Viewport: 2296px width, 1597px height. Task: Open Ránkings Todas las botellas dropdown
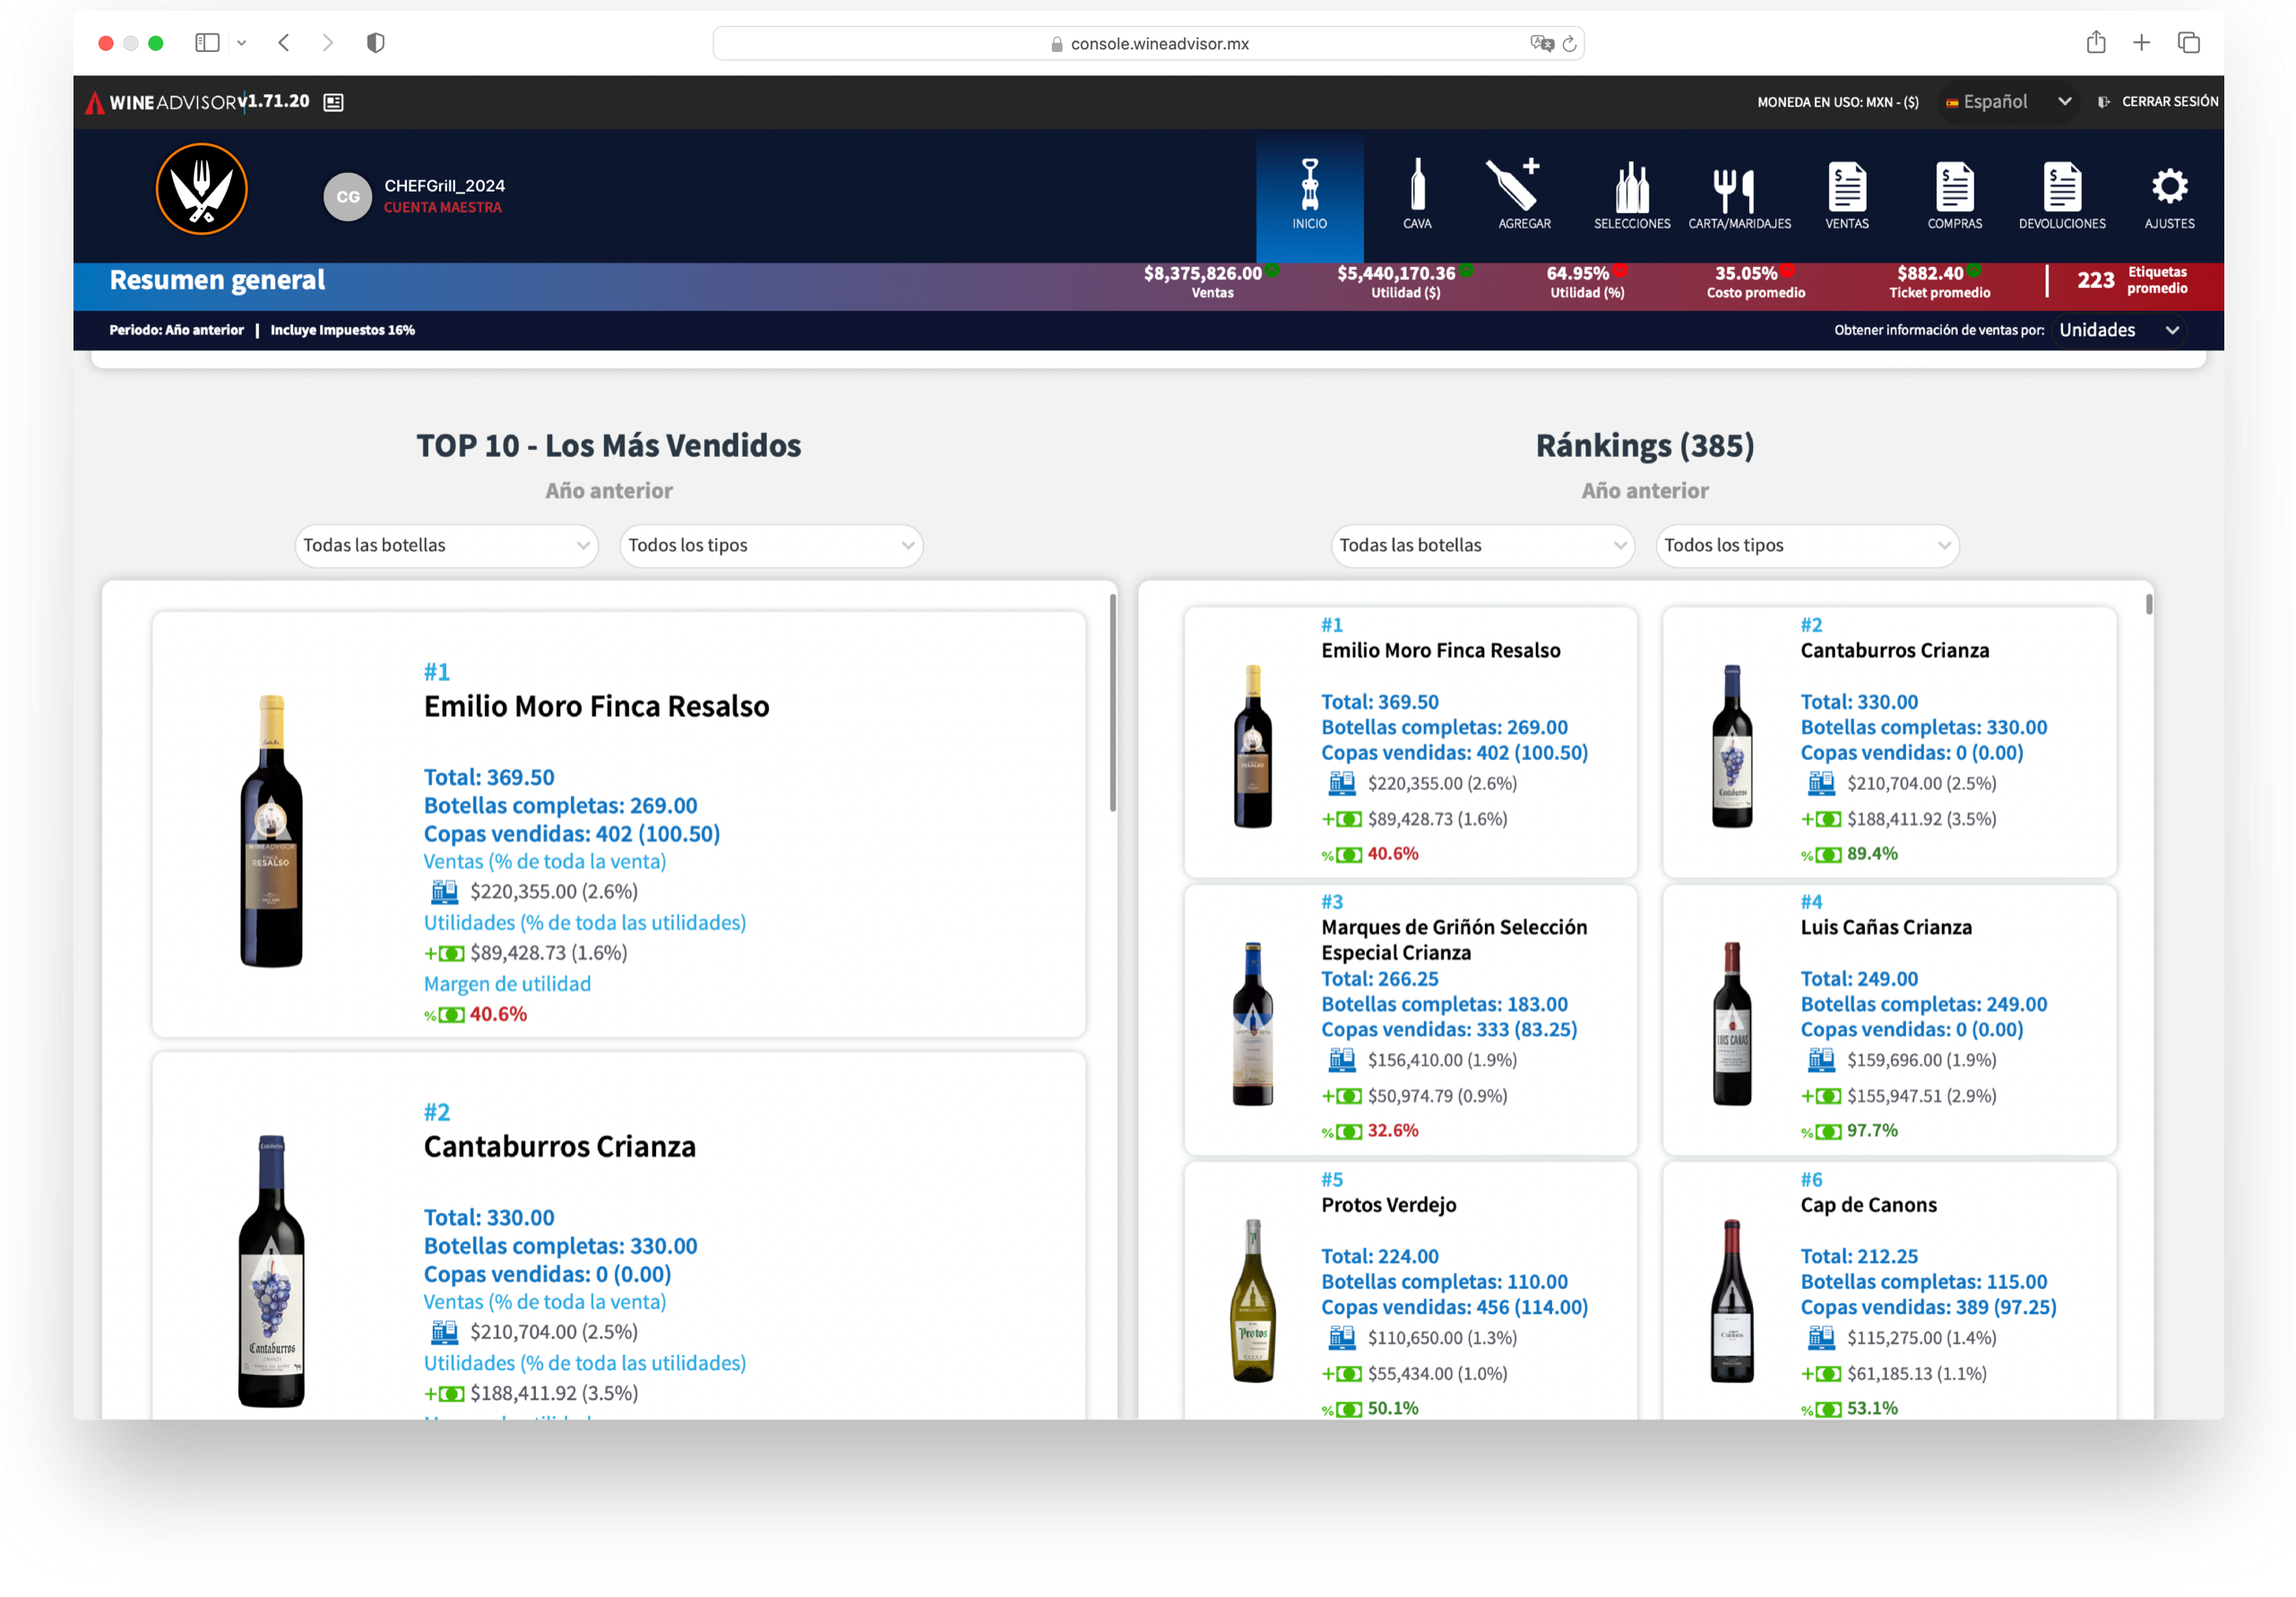pos(1482,545)
